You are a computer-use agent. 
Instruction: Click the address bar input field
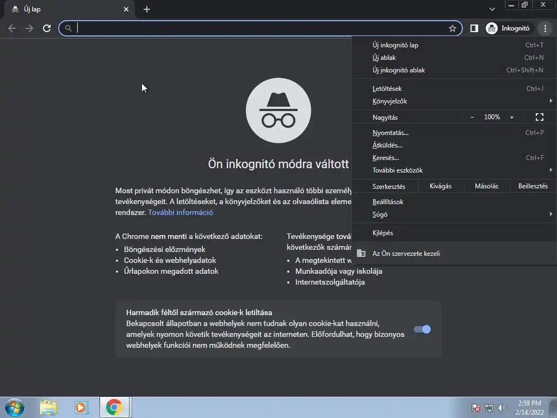click(261, 28)
